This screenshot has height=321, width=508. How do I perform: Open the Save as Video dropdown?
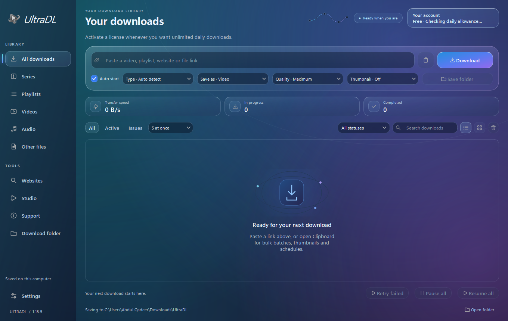click(x=233, y=79)
